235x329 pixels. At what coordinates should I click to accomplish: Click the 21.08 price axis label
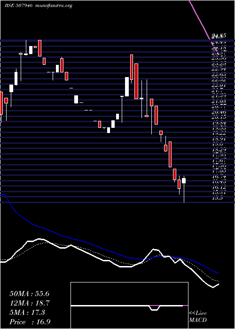tap(218, 102)
